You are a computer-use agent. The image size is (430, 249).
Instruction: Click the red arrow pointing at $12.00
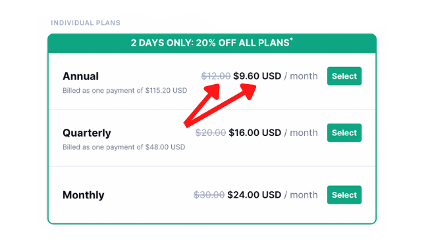pos(203,105)
